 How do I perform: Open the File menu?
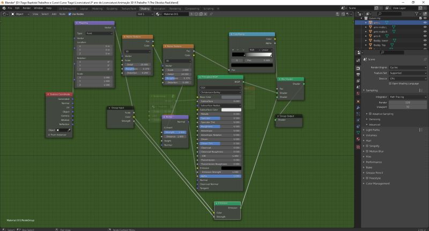pos(10,8)
